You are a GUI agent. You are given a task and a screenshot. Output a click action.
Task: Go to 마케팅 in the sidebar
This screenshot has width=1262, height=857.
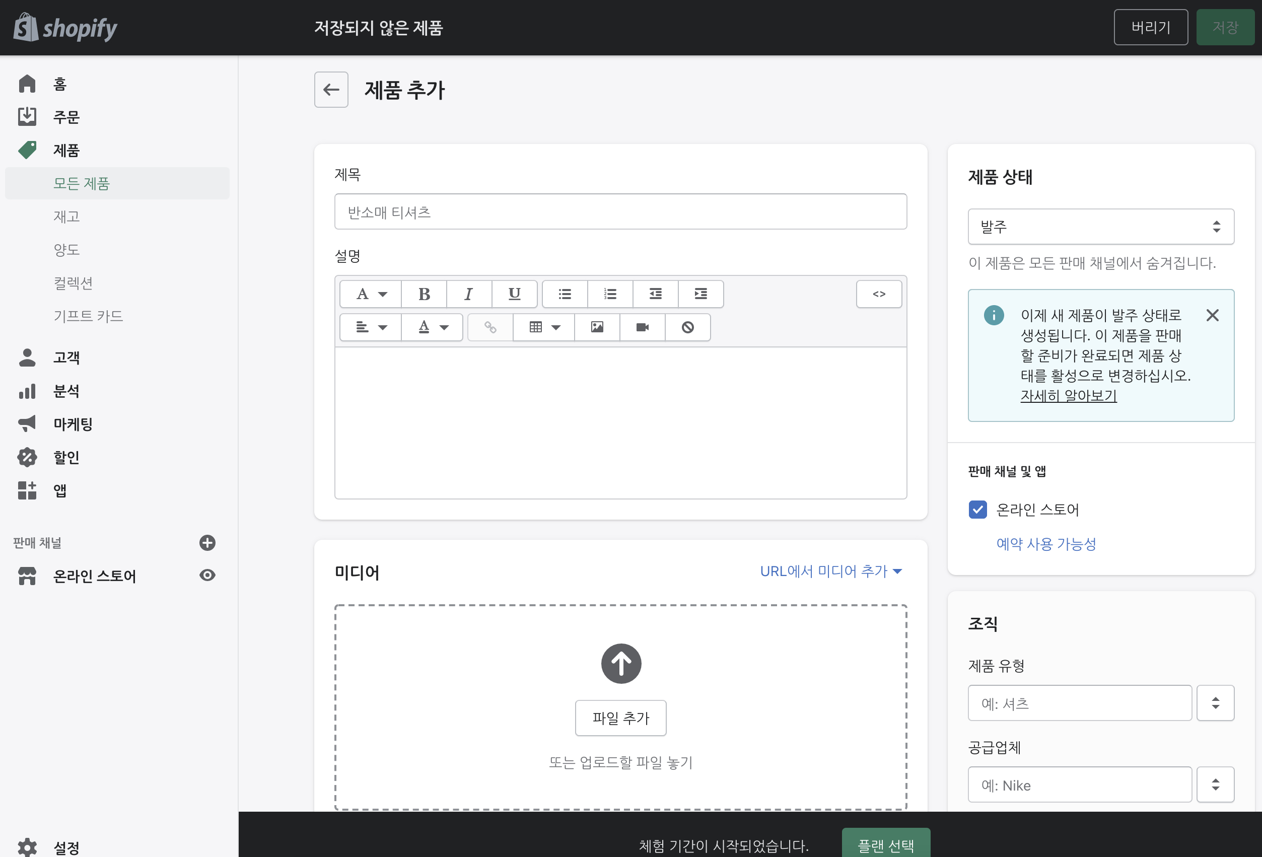coord(73,423)
